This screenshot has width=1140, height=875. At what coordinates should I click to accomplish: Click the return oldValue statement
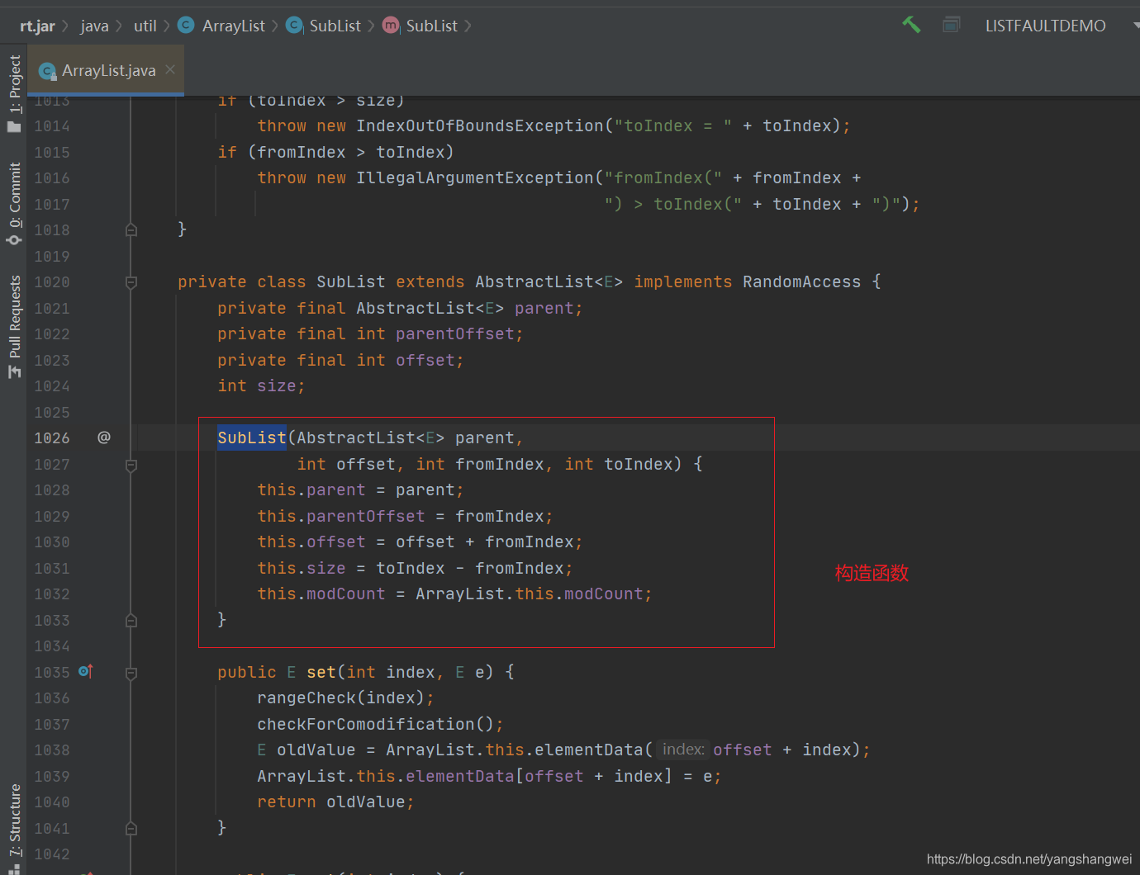click(335, 802)
